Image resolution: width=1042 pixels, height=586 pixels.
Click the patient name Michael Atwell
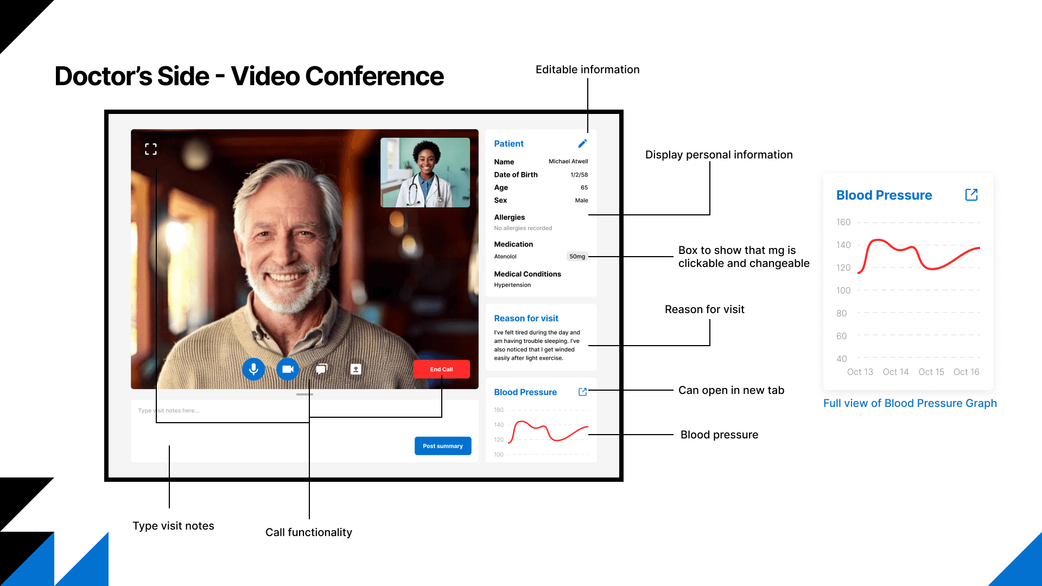coord(568,162)
